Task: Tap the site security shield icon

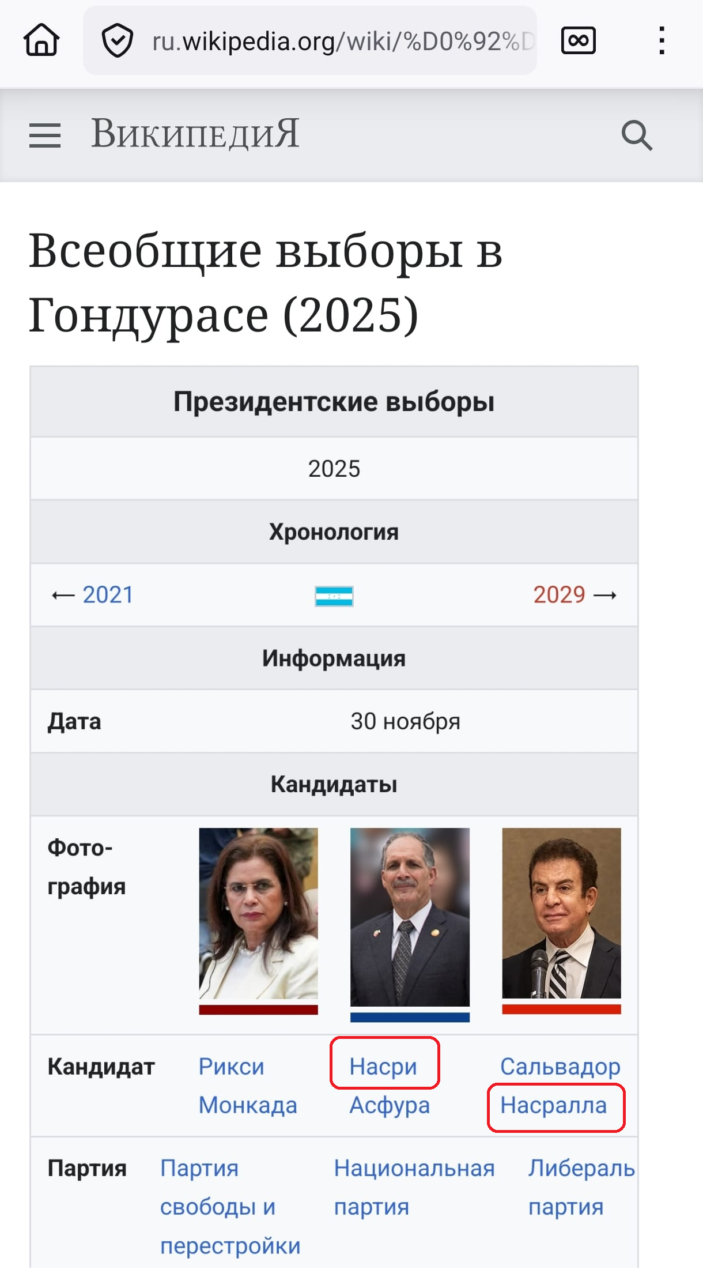Action: pyautogui.click(x=118, y=40)
